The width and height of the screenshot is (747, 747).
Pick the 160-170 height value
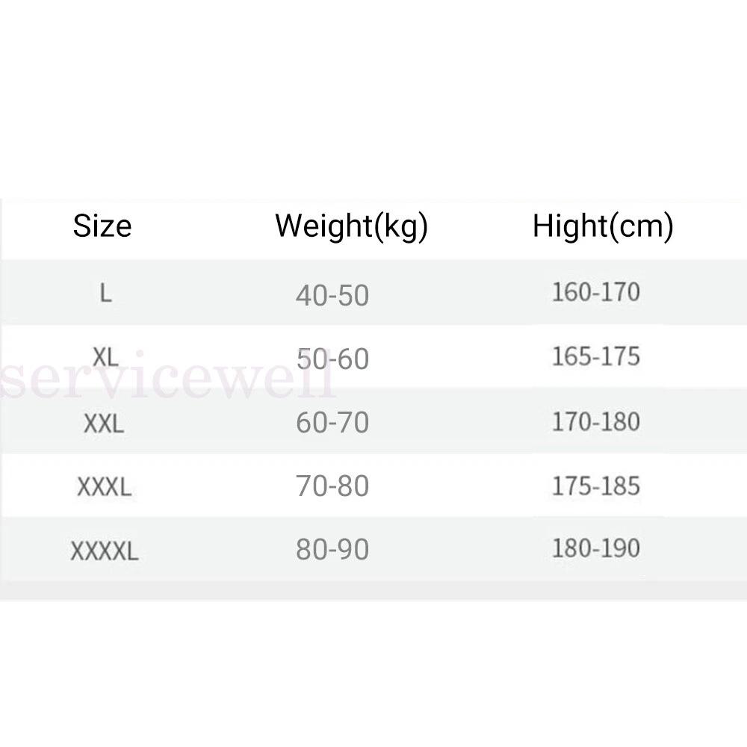click(x=595, y=292)
